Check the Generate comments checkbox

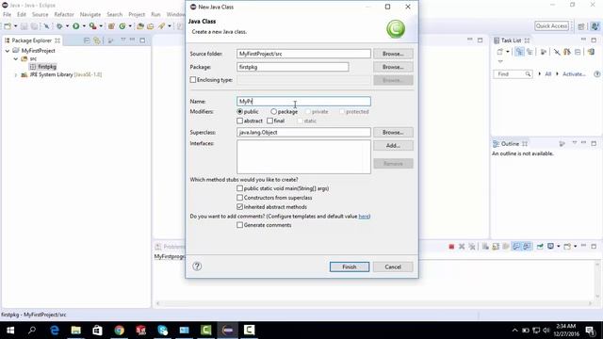[x=240, y=225]
